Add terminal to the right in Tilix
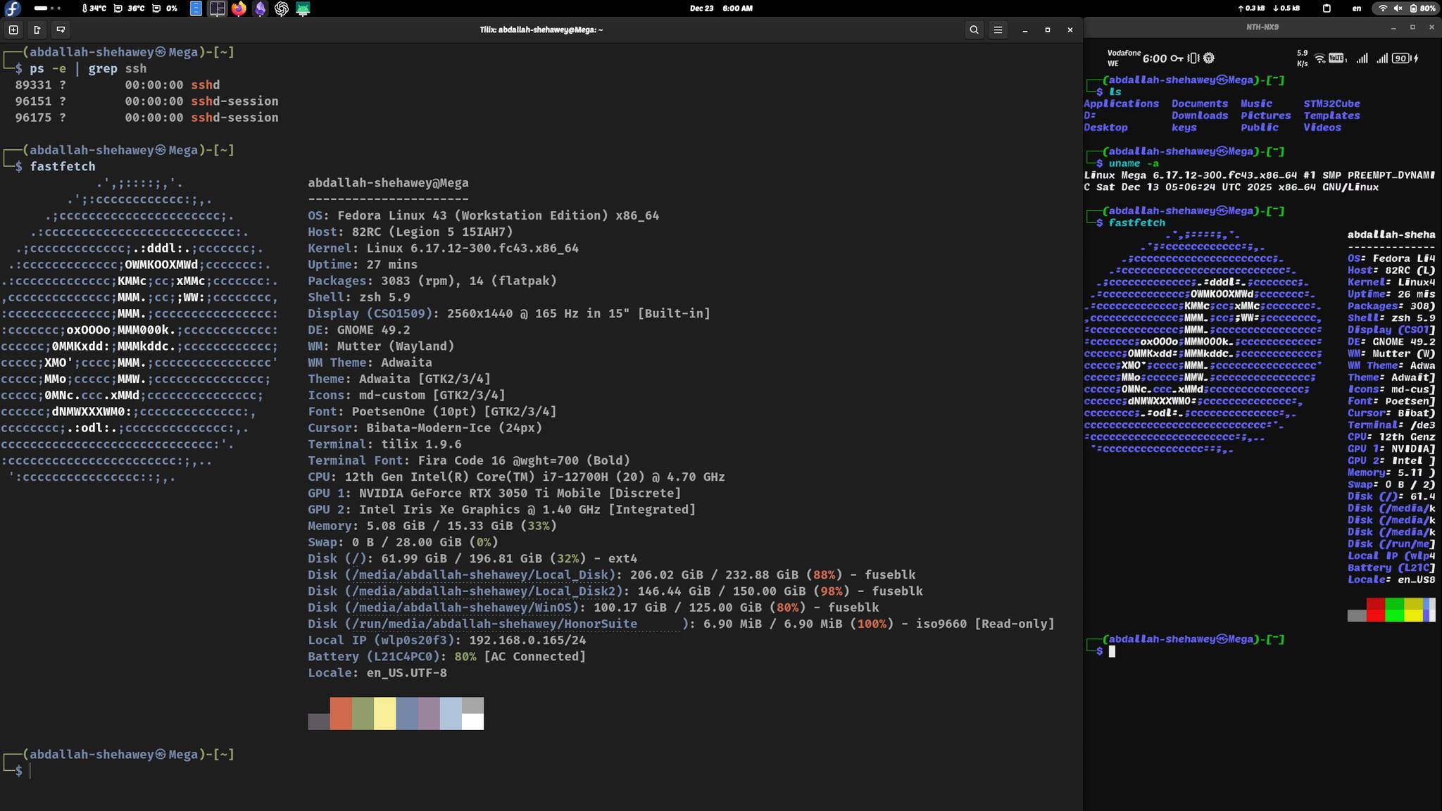This screenshot has height=811, width=1442. coord(37,30)
